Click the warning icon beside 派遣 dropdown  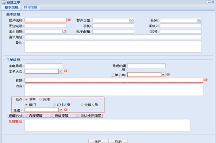(x=66, y=110)
